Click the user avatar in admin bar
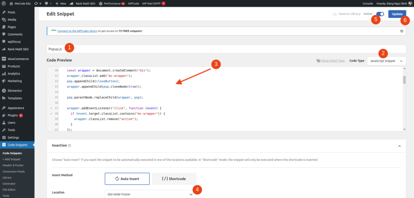414x198 pixels. point(410,3)
